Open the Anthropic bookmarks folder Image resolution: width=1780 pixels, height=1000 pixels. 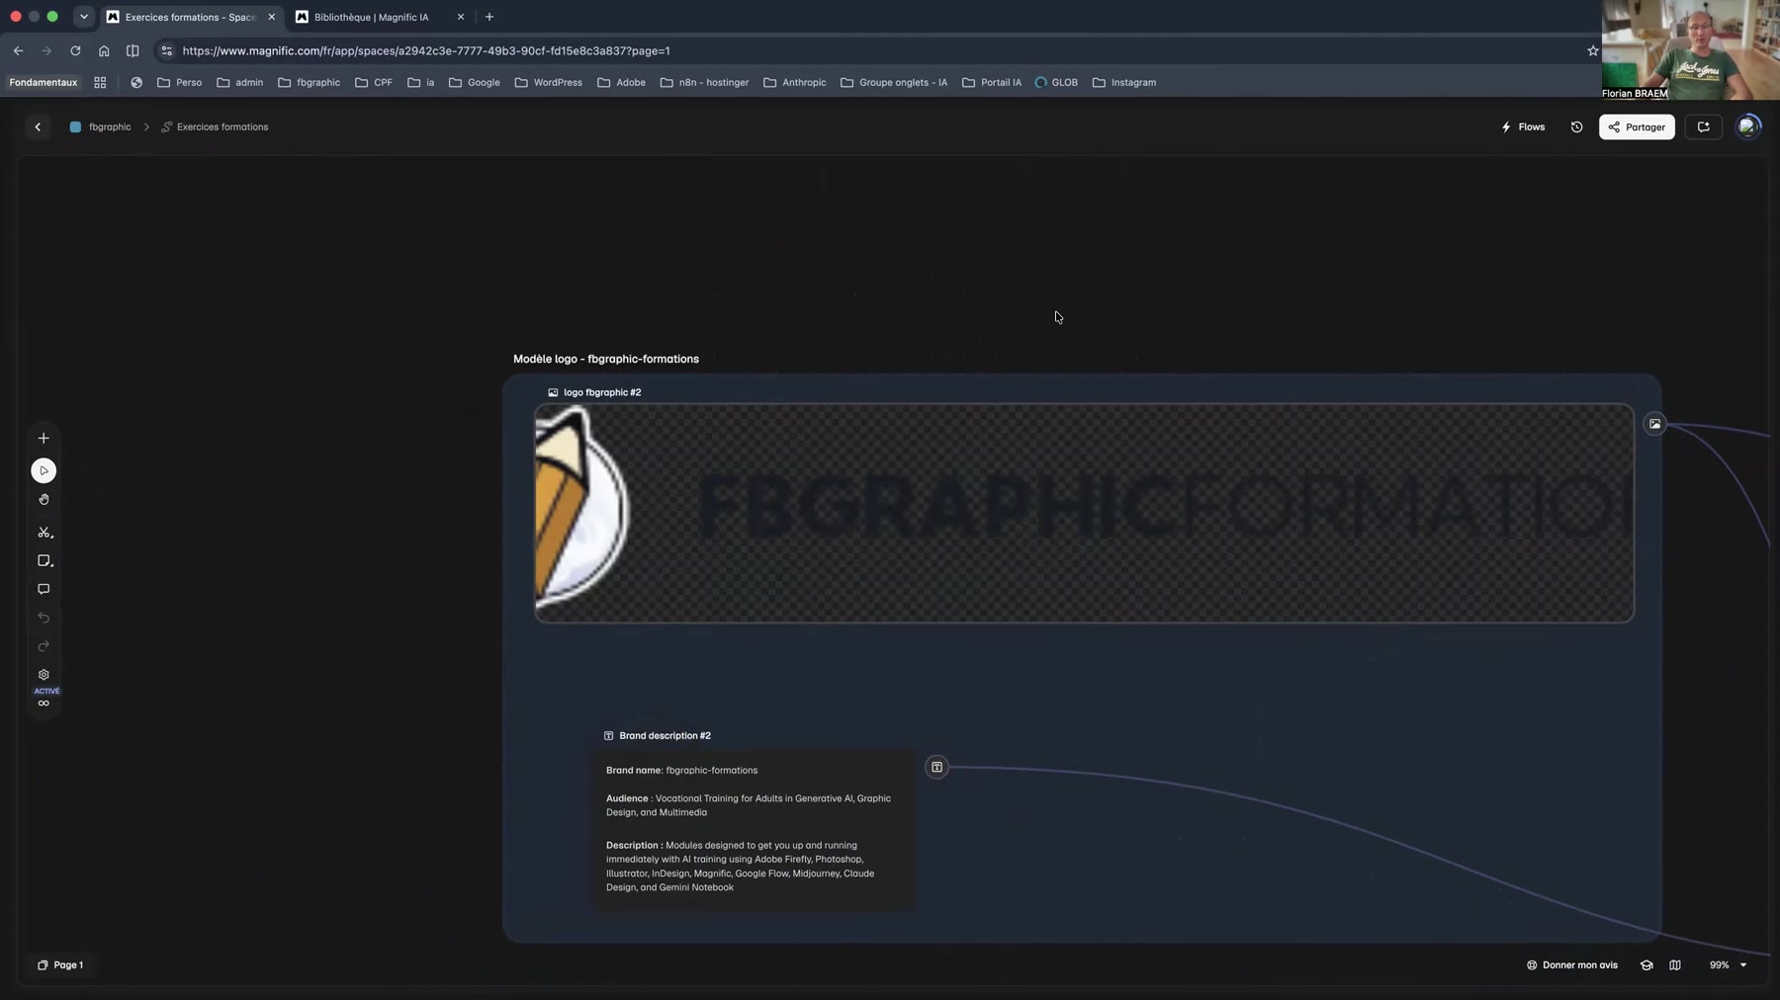tap(794, 82)
